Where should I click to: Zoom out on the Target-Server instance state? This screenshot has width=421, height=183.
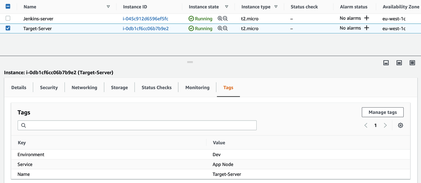coord(225,28)
